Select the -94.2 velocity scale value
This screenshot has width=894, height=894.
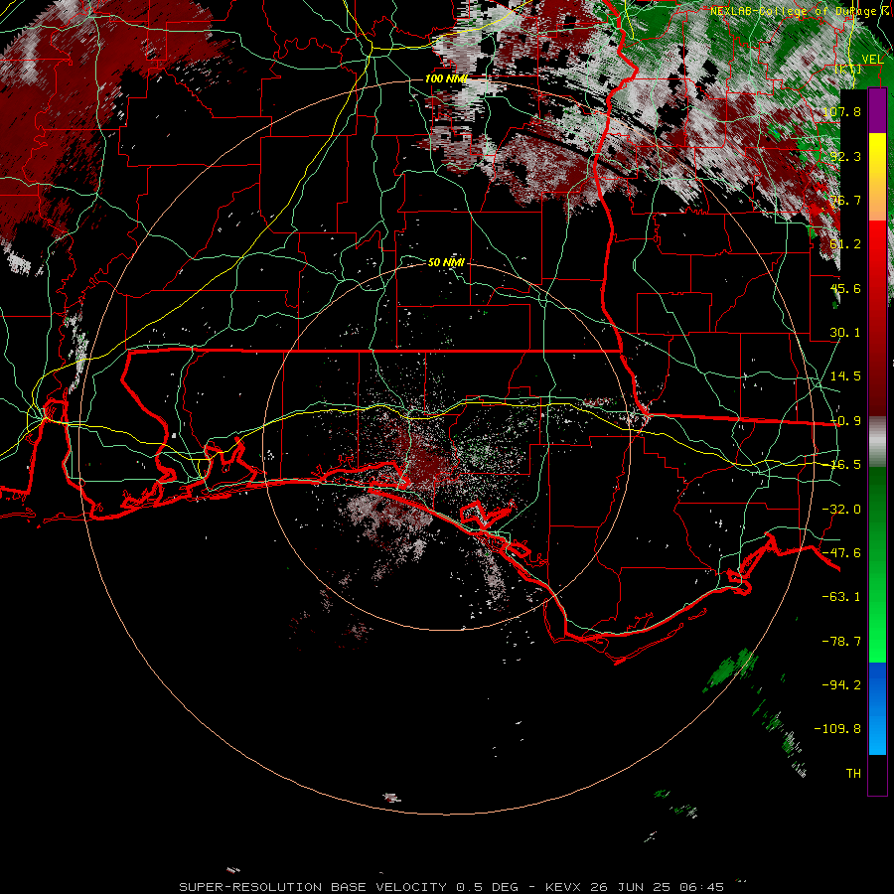[841, 685]
